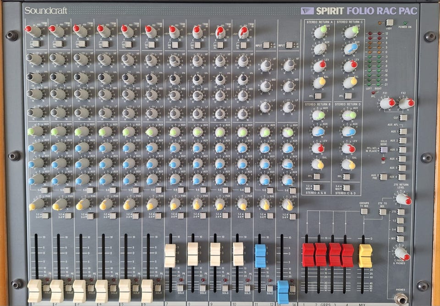Select the 3-4 monitor source button
The height and width of the screenshot is (306, 440).
click(x=400, y=229)
